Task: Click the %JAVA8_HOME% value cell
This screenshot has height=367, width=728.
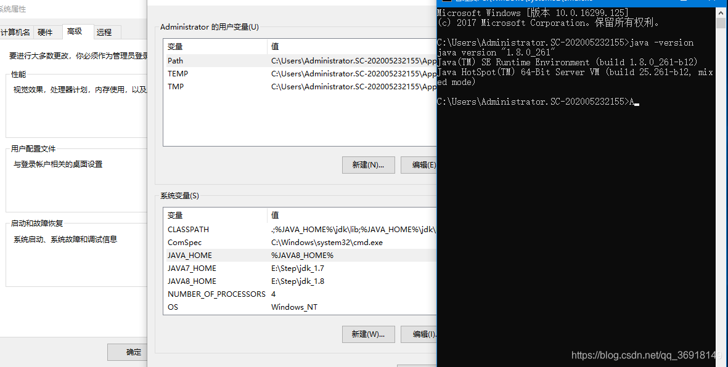Action: 302,256
